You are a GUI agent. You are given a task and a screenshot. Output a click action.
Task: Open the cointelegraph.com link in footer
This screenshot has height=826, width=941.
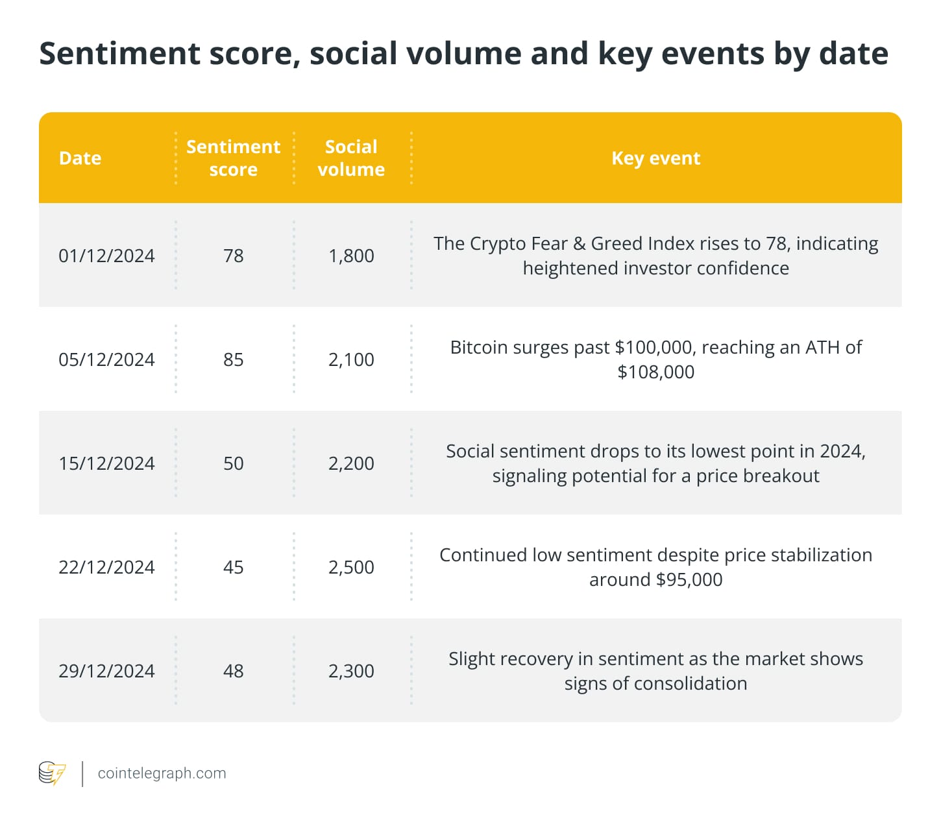tap(162, 773)
